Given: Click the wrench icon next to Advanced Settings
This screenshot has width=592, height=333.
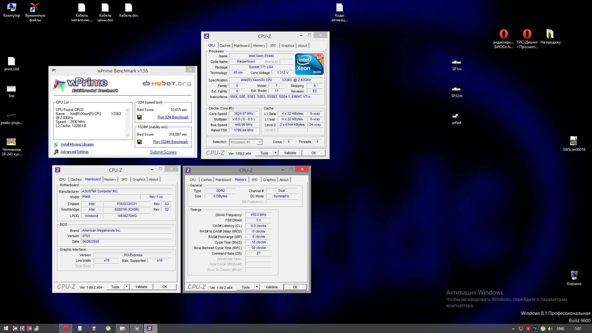Looking at the screenshot, I should tap(56, 152).
